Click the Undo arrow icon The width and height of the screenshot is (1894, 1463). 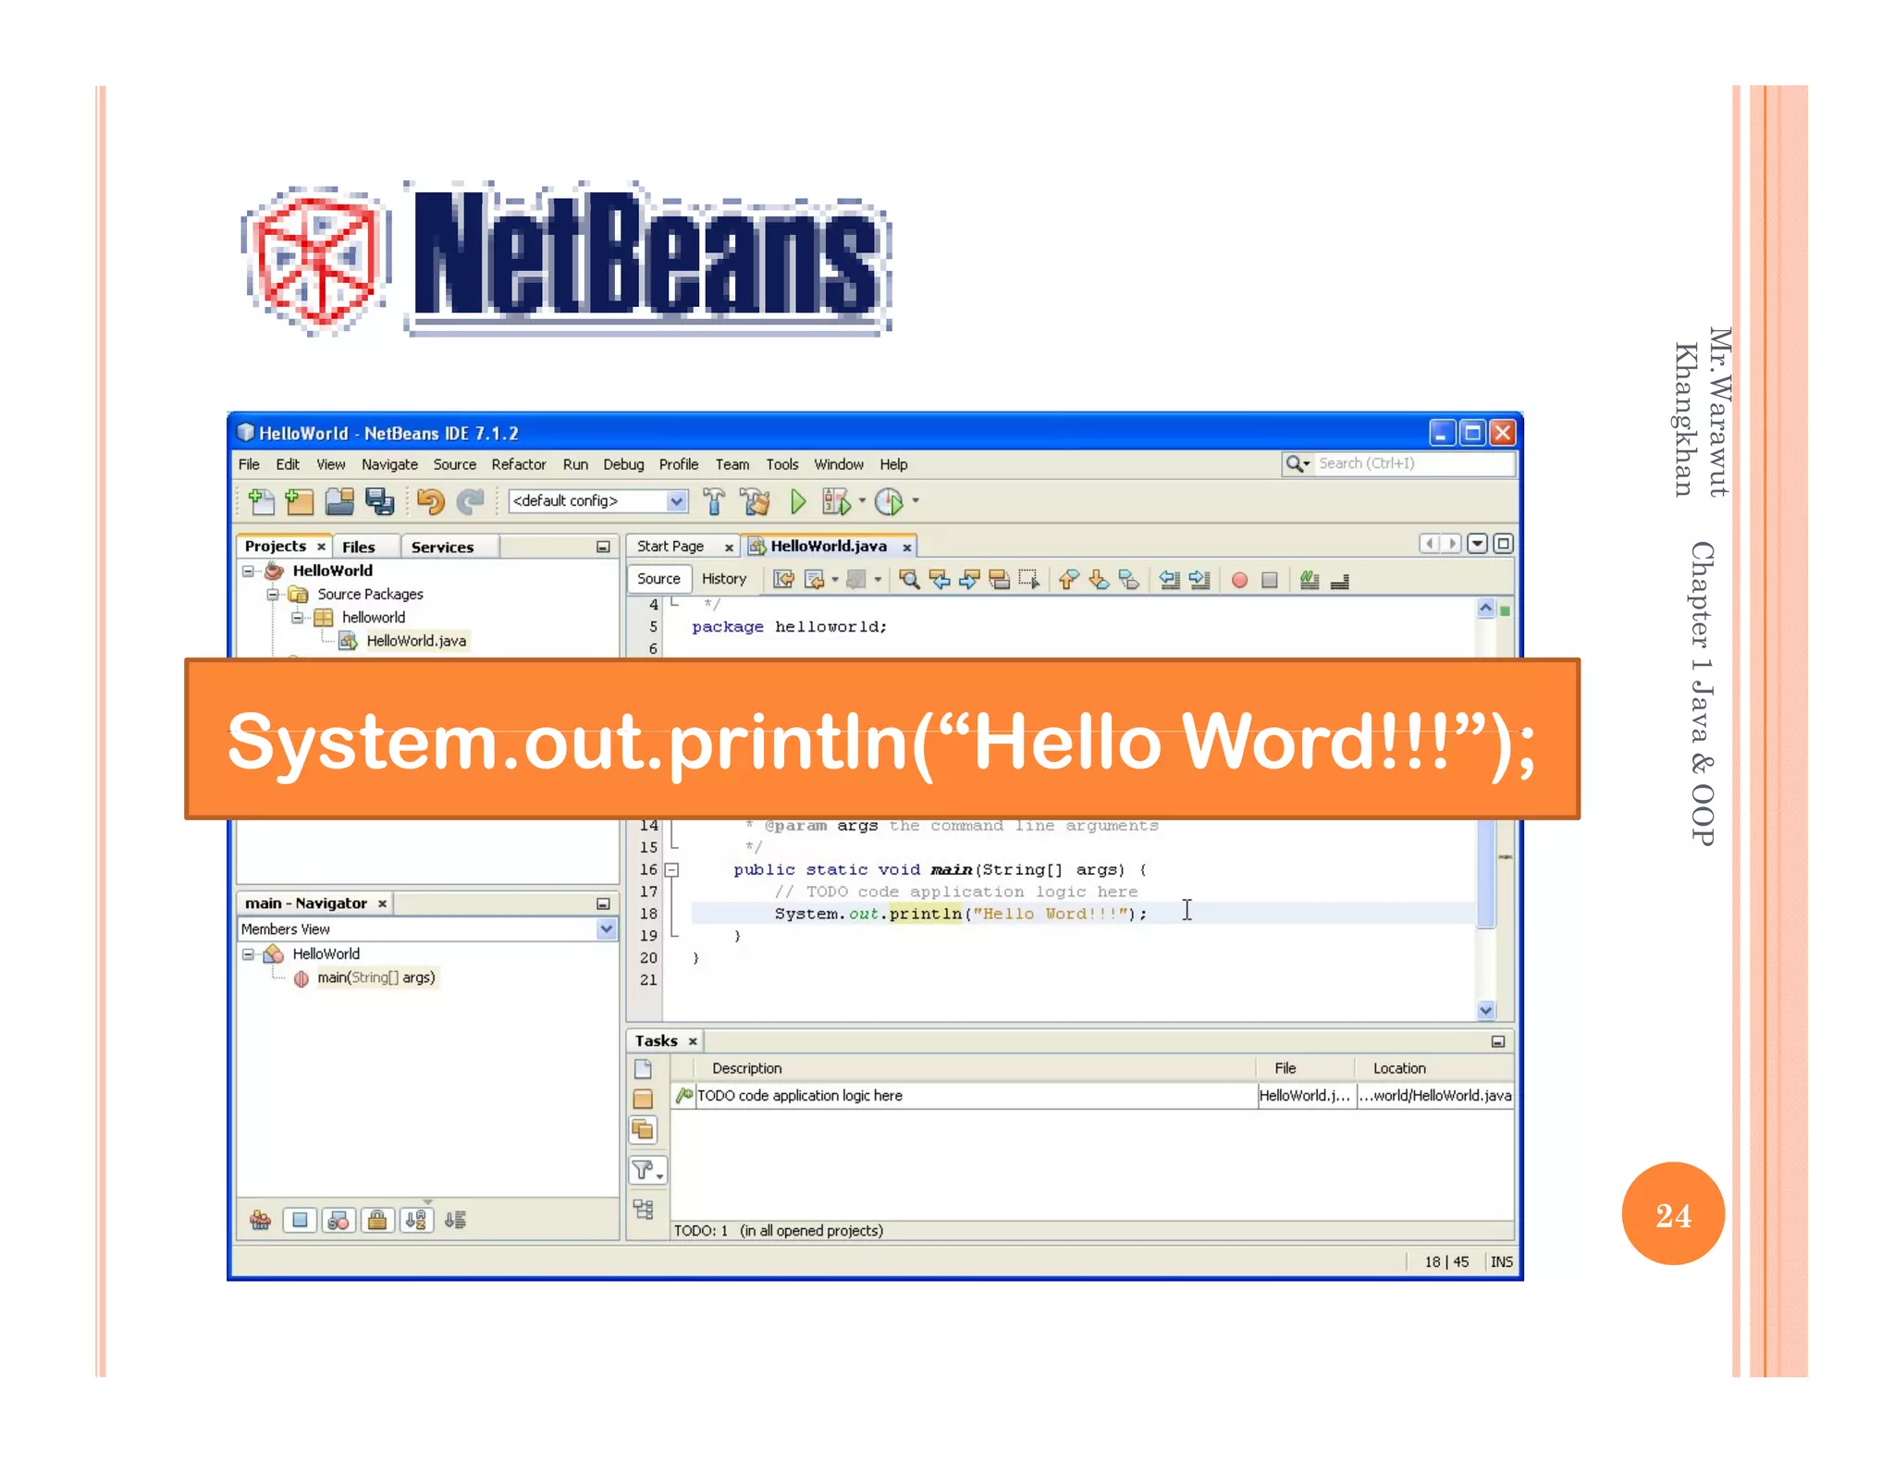(x=430, y=501)
